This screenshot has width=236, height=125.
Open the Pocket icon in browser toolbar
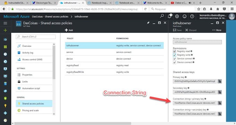pos(225,9)
